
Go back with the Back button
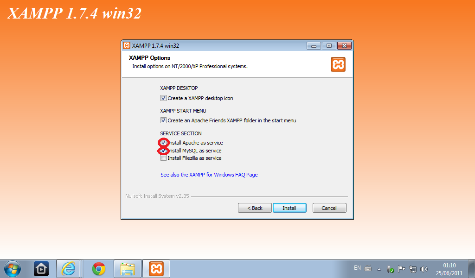255,208
